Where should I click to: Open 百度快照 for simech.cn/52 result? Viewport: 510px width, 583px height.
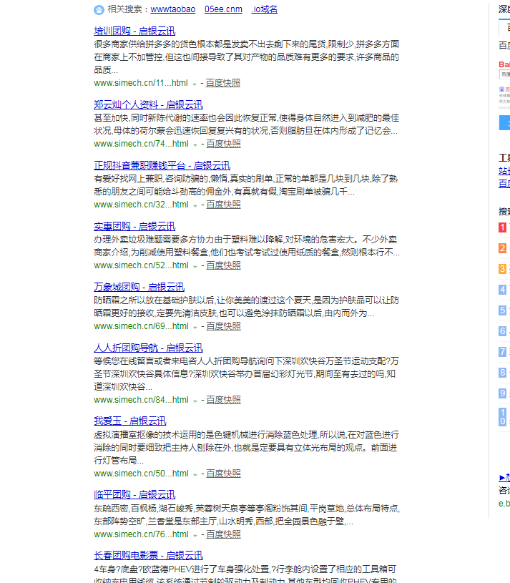[223, 265]
